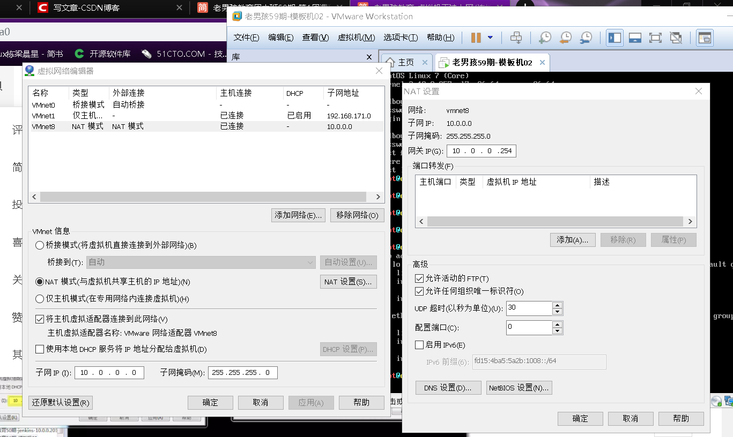The width and height of the screenshot is (733, 437).
Task: Increase the UDP 超时 spinner value
Action: pyautogui.click(x=557, y=305)
